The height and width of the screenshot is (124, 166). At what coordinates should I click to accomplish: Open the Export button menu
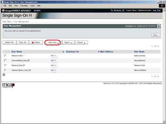81,43
